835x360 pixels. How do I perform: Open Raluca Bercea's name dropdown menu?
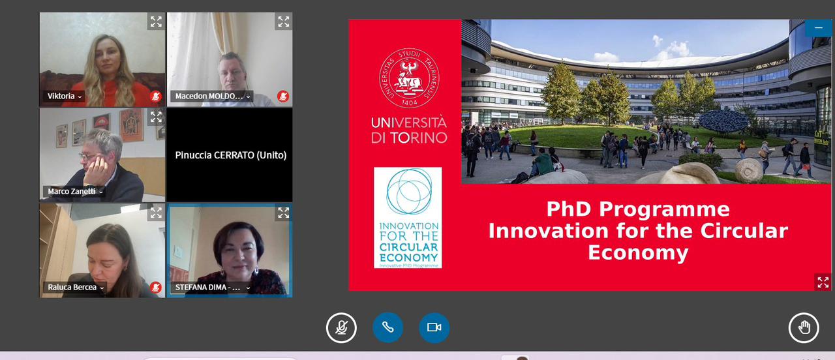75,288
